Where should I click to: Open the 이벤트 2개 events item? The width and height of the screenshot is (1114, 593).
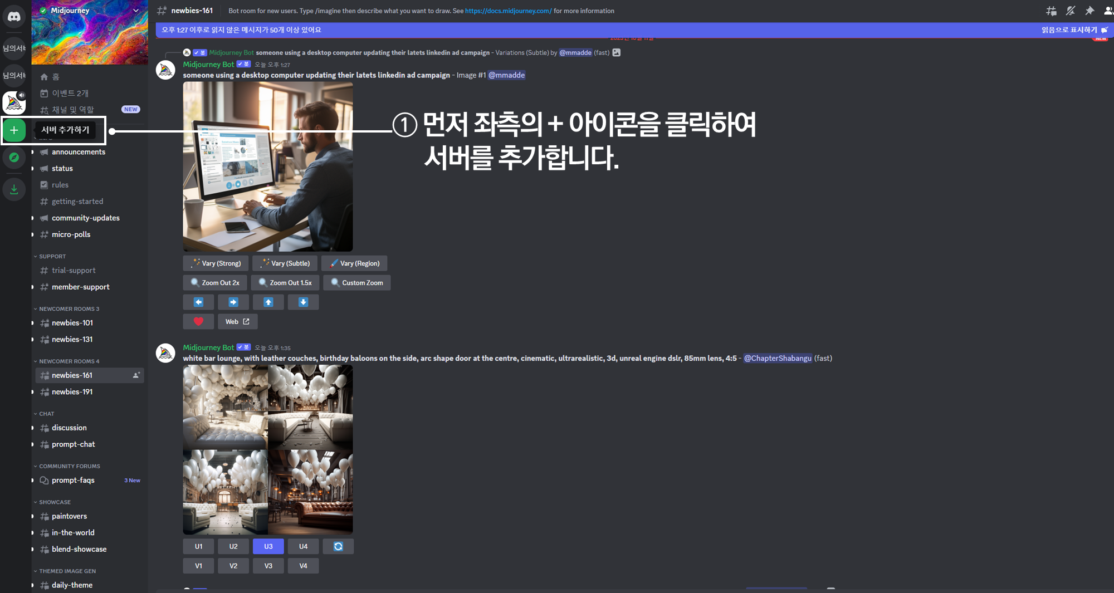pos(89,94)
